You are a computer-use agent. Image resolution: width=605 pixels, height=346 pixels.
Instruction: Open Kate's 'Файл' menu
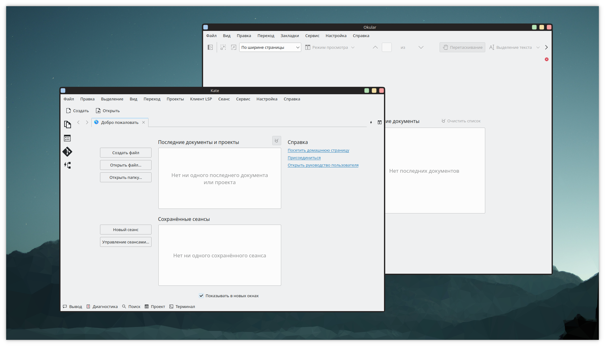(x=69, y=99)
